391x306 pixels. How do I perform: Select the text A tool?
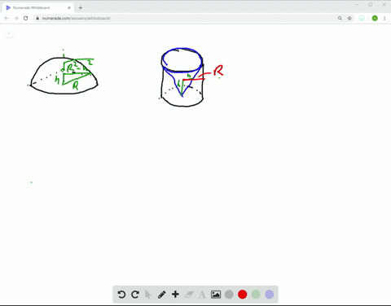click(202, 295)
